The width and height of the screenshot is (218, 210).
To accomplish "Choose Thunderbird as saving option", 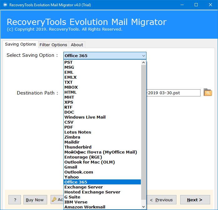I will point(102,147).
